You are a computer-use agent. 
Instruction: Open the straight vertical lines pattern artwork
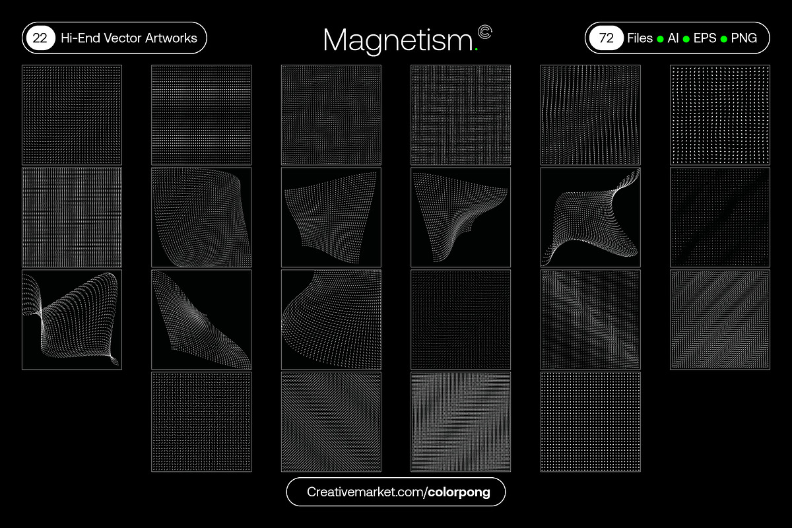pos(72,217)
